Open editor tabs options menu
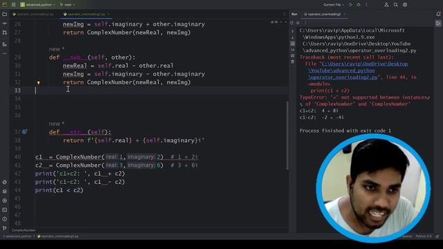 (x=284, y=14)
